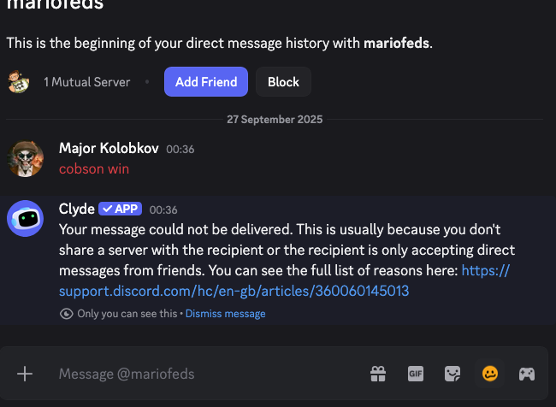Click Clyde's bot avatar
The image size is (556, 407).
[x=26, y=218]
